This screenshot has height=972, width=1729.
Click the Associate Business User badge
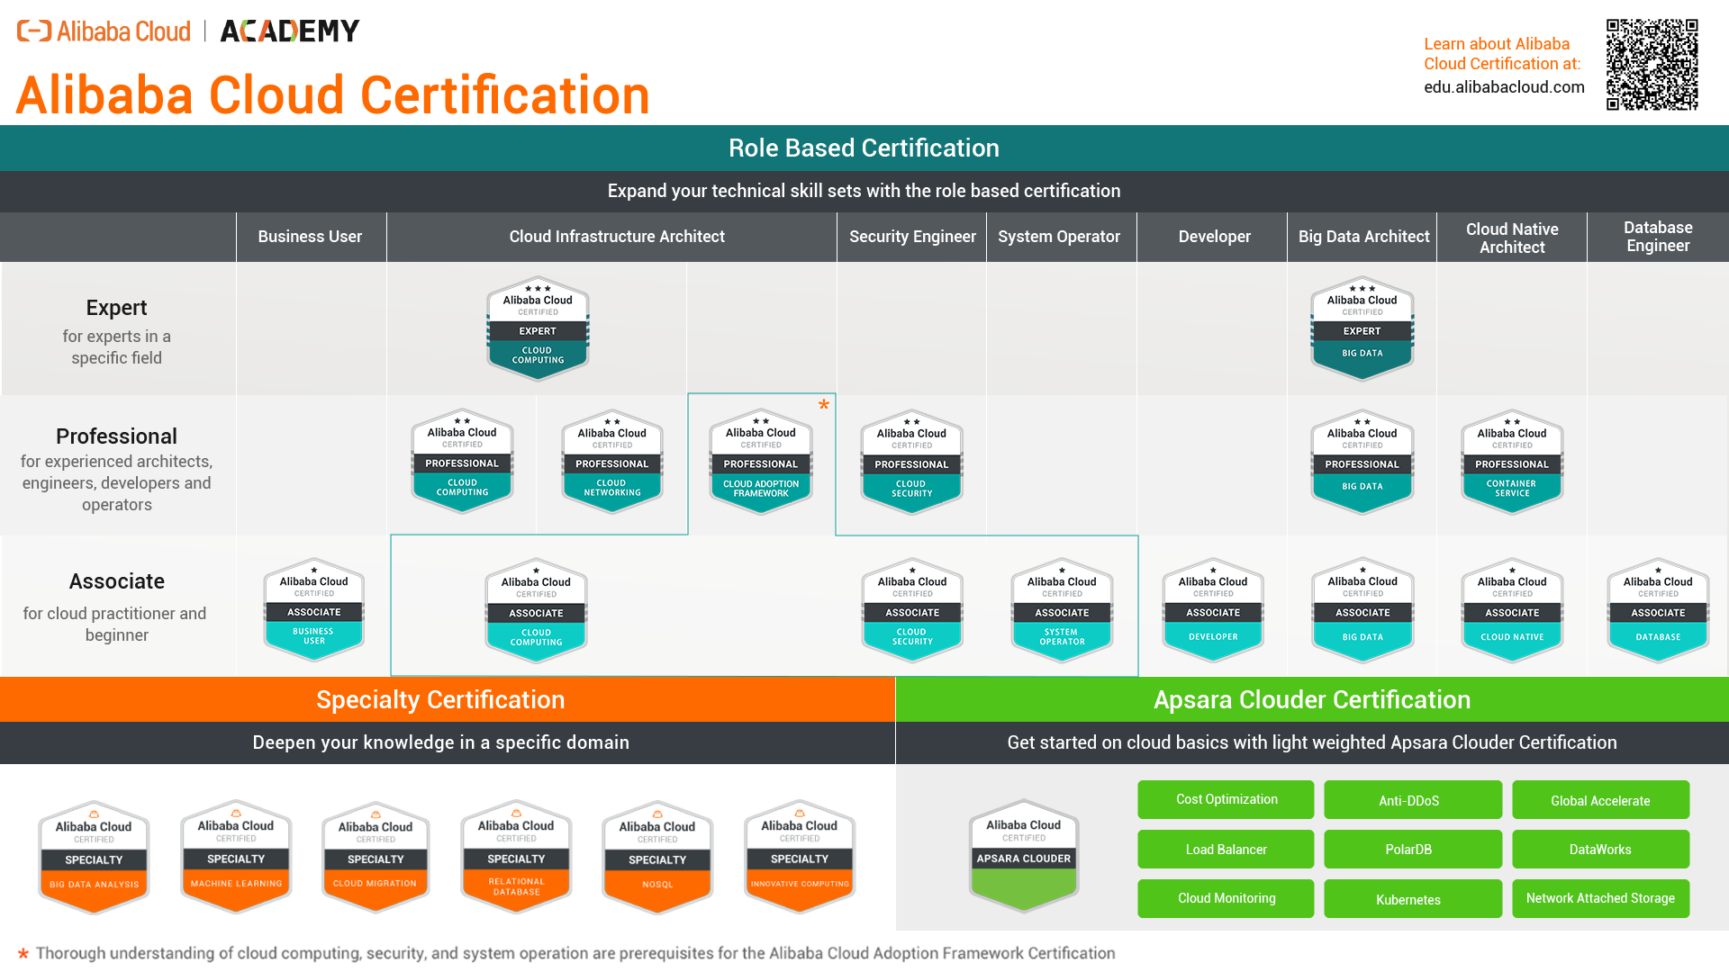click(x=313, y=610)
